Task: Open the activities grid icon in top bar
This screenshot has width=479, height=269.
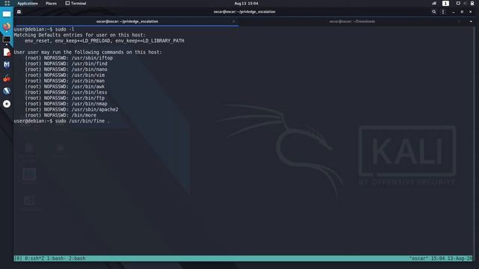Action: [7, 3]
